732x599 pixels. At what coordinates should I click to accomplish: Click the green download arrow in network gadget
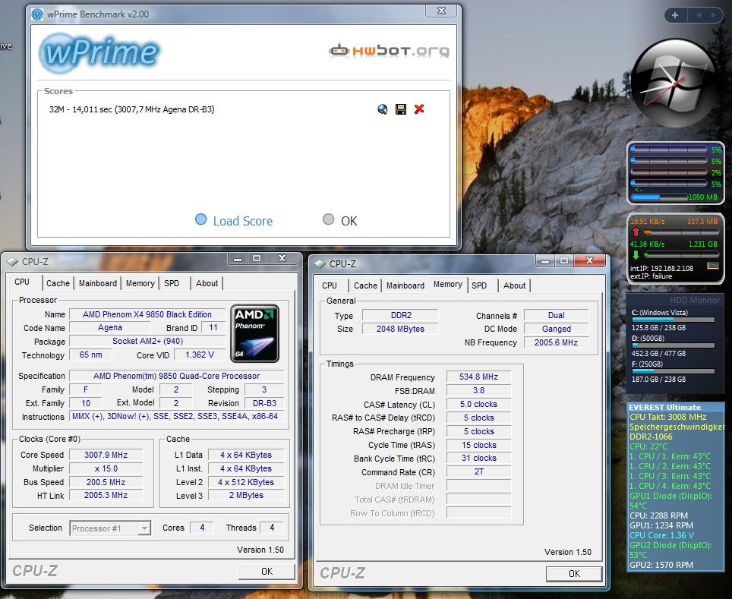pos(636,255)
